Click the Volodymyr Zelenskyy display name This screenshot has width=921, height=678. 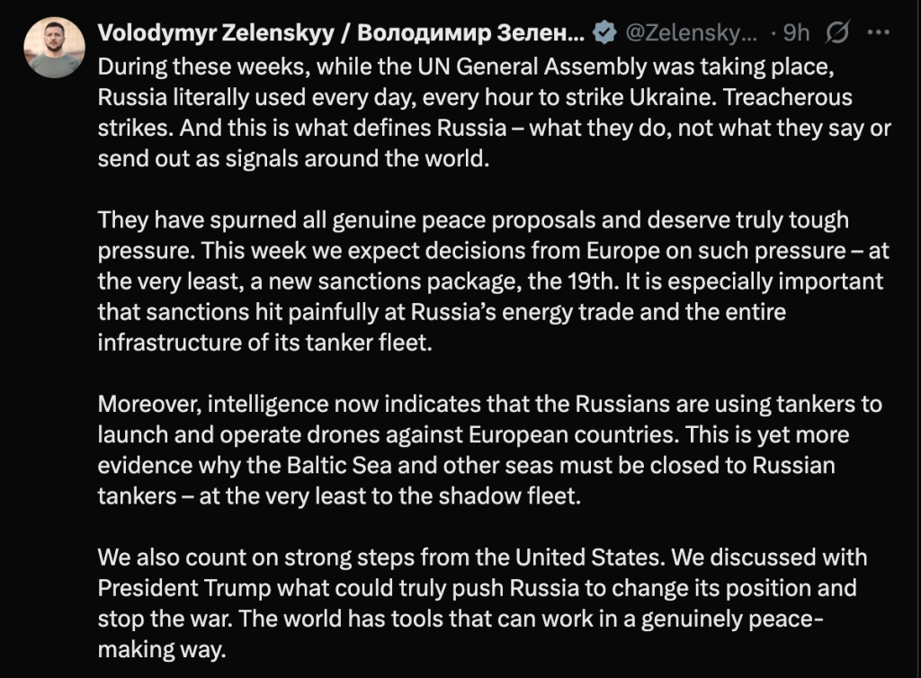point(340,34)
